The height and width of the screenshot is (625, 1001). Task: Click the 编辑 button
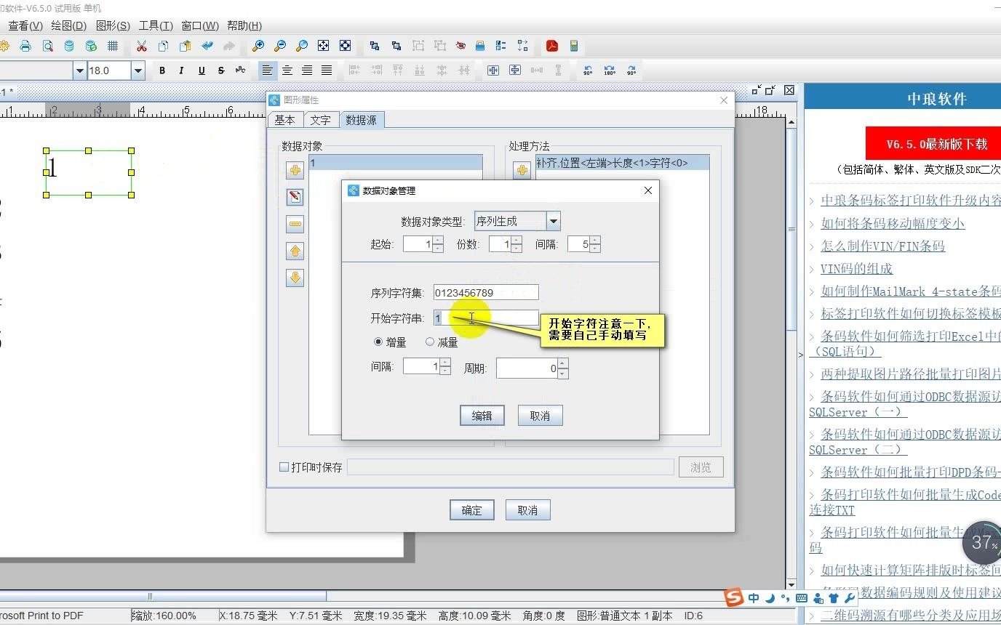[482, 415]
